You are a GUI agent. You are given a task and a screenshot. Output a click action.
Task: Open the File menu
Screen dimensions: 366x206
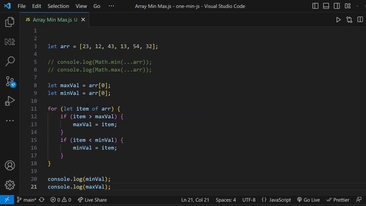coord(22,6)
